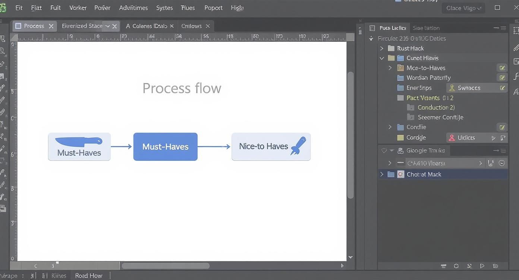Click the knife icon in the first Must-Haves box

click(x=79, y=141)
